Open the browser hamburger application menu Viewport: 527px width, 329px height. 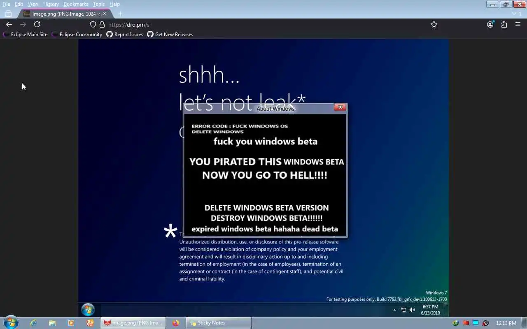(x=518, y=24)
